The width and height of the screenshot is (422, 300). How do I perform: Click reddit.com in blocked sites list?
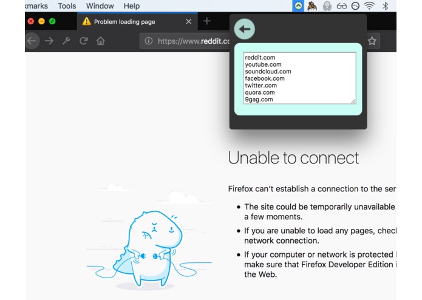pos(260,58)
